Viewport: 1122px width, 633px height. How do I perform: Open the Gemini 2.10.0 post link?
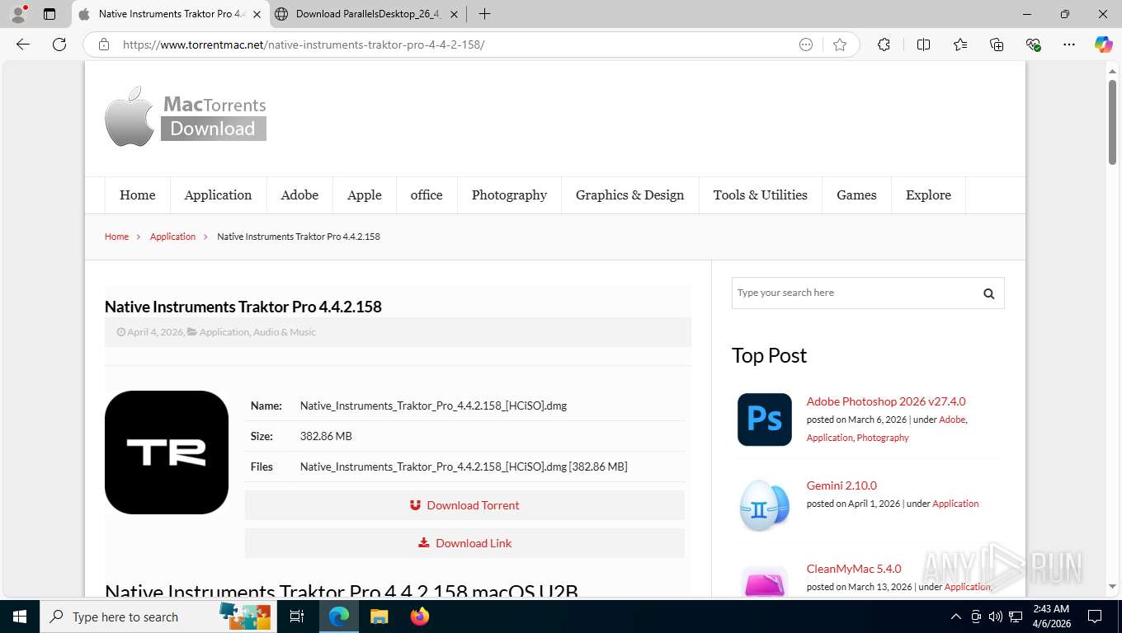click(x=841, y=485)
